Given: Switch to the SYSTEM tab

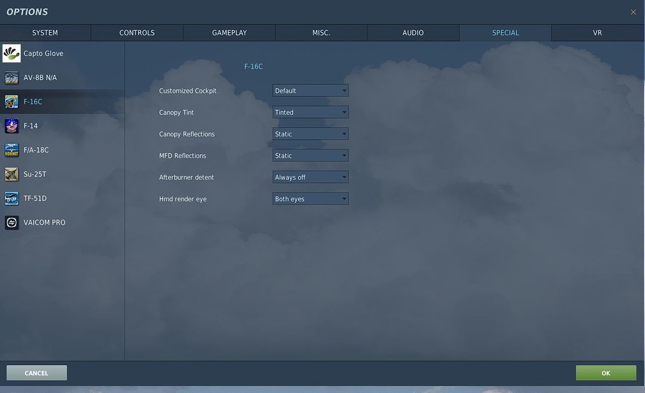Looking at the screenshot, I should (x=45, y=33).
